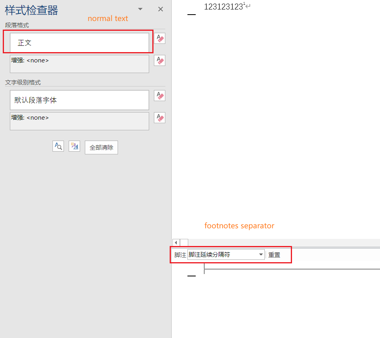This screenshot has width=380, height=338.
Task: Select the 默认段落字体 character style box
Action: point(79,100)
